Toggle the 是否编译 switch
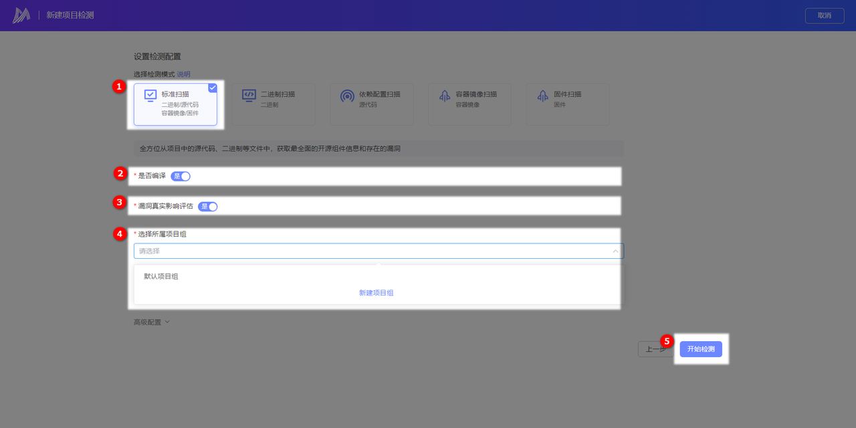The height and width of the screenshot is (428, 856). (181, 176)
